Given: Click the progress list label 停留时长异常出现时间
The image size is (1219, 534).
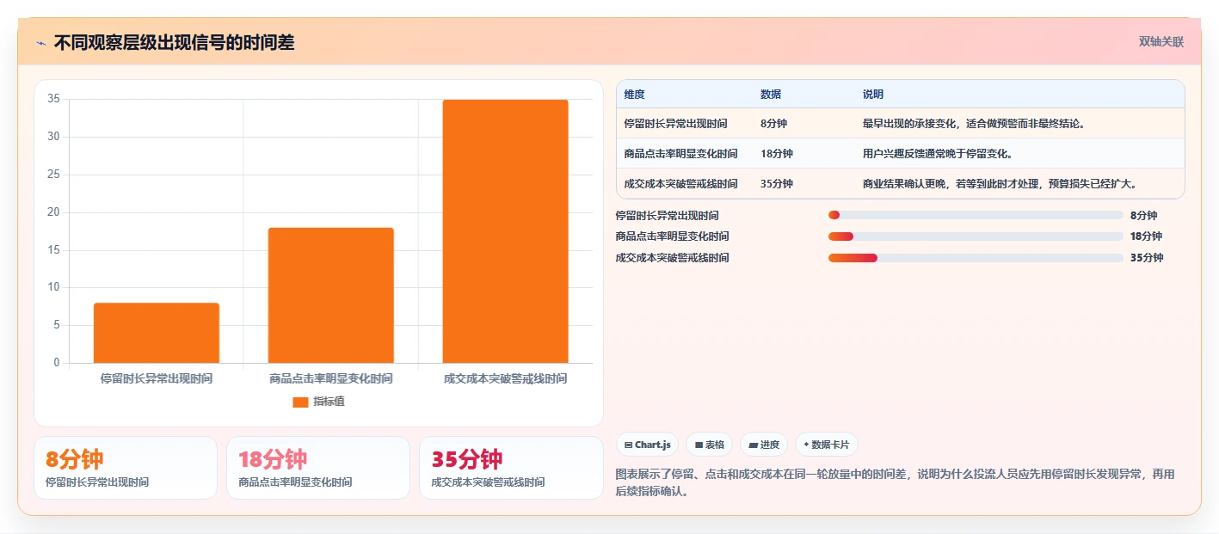Looking at the screenshot, I should point(668,215).
